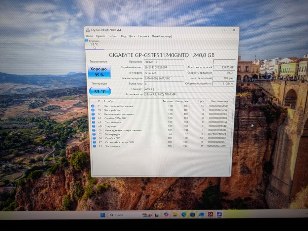Click the Наихудшее column header
Image resolution: width=308 pixels, height=231 pixels.
(x=182, y=101)
